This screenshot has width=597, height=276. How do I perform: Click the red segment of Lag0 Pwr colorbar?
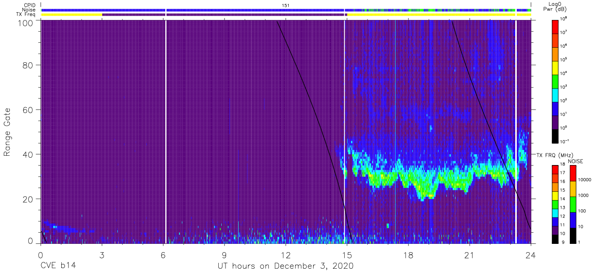[x=556, y=26]
